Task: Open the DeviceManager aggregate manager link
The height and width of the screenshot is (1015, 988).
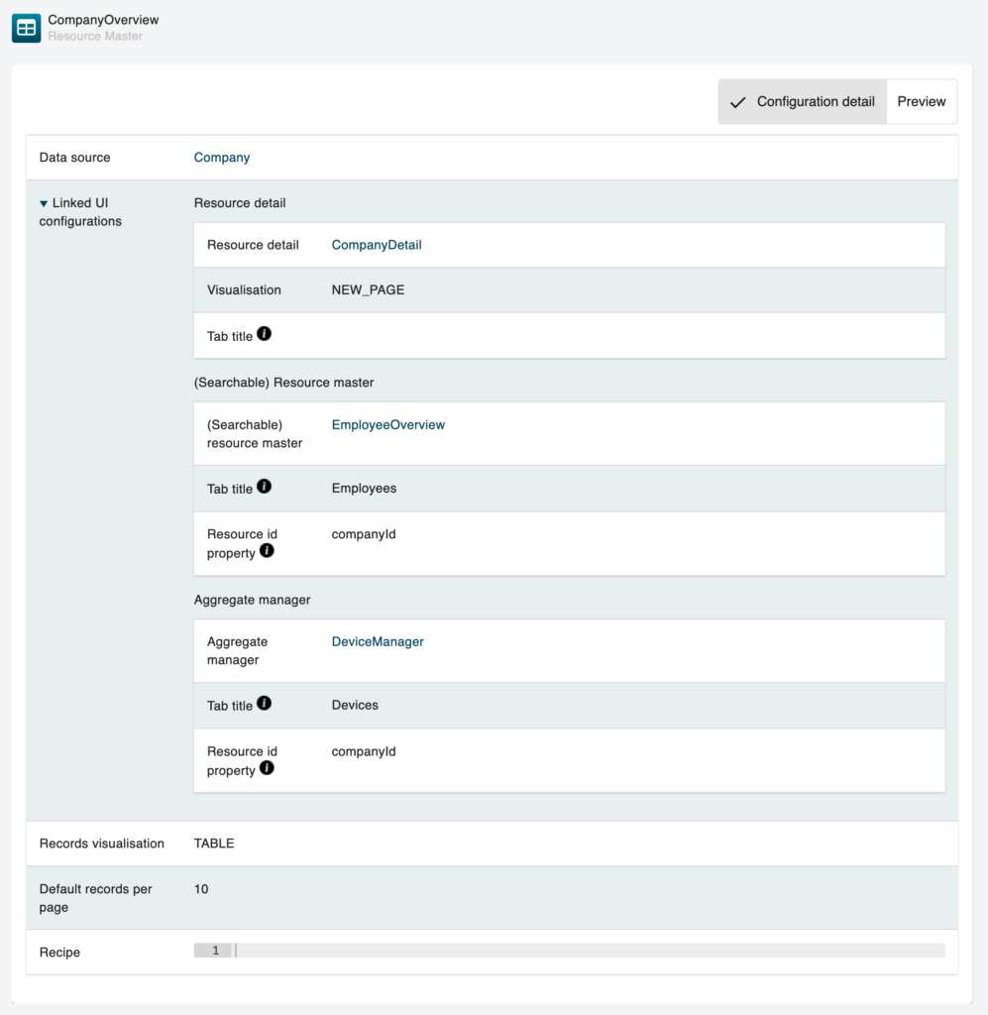Action: pyautogui.click(x=378, y=642)
